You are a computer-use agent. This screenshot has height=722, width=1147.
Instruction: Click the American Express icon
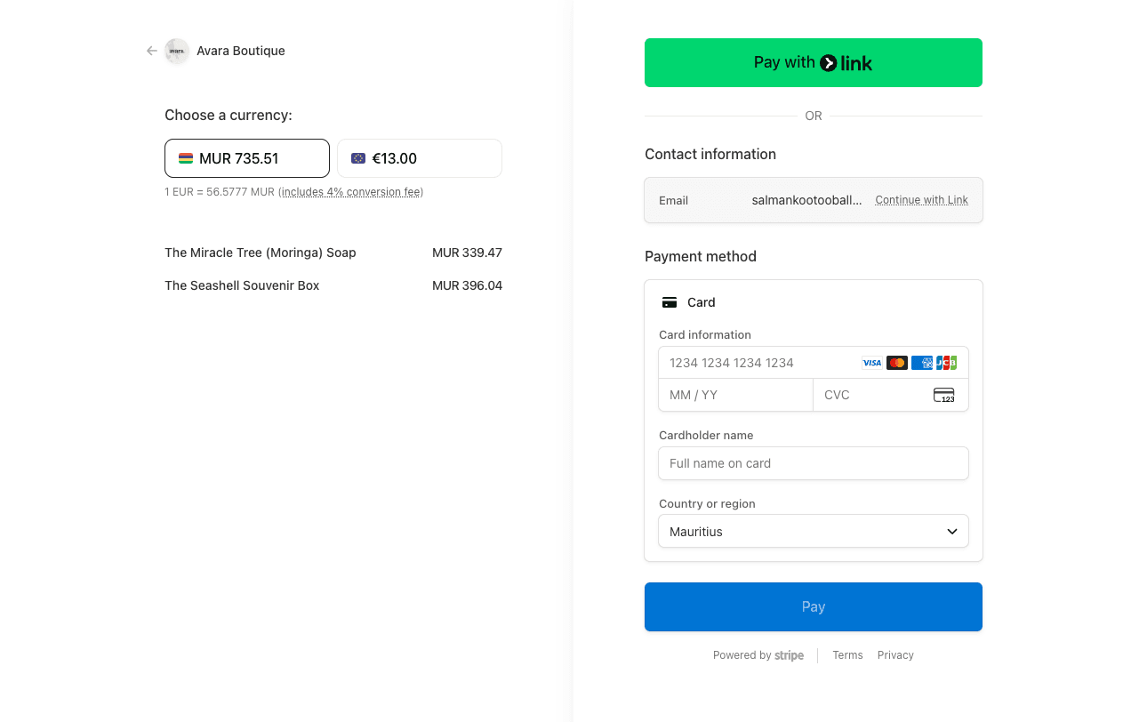click(922, 363)
